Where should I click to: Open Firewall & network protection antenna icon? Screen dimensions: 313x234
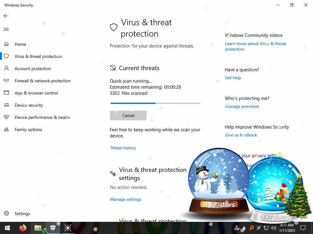point(6,80)
